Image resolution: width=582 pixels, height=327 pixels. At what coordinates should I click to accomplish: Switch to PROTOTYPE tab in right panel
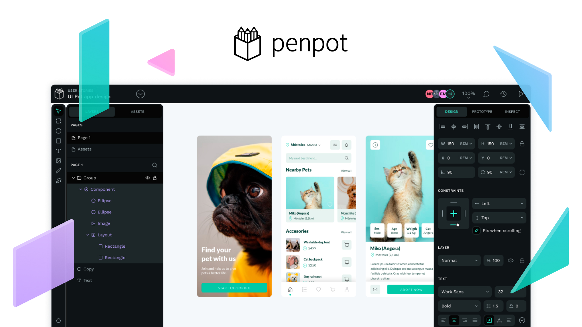(482, 111)
